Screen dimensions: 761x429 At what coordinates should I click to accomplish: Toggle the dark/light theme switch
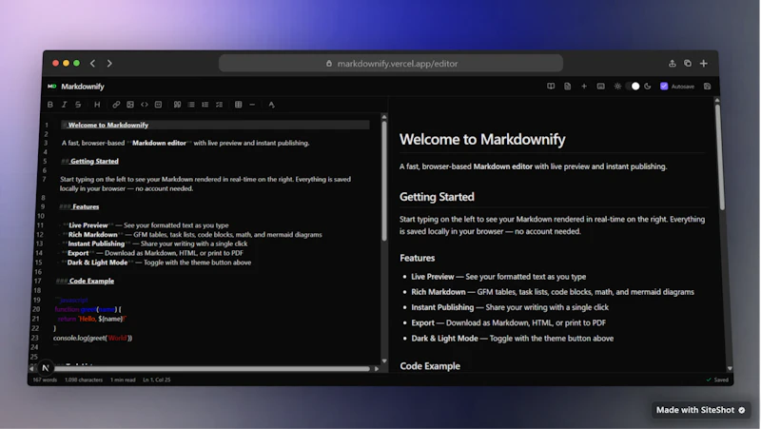[633, 87]
